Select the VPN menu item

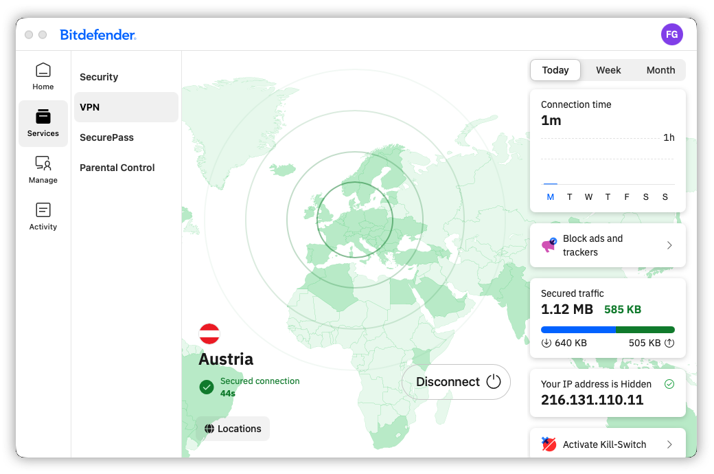click(x=126, y=107)
